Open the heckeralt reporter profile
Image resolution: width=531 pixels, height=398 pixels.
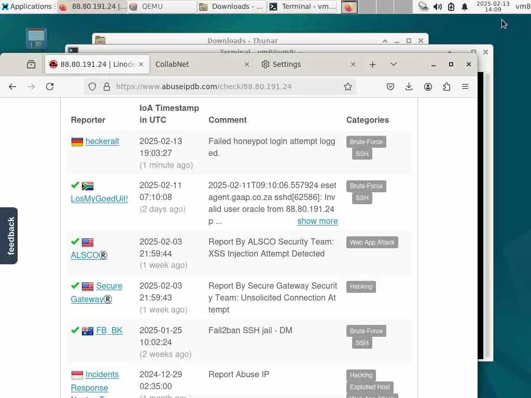tap(102, 141)
